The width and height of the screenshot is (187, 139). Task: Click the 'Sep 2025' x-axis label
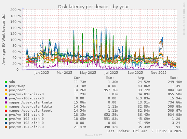coord(135,73)
